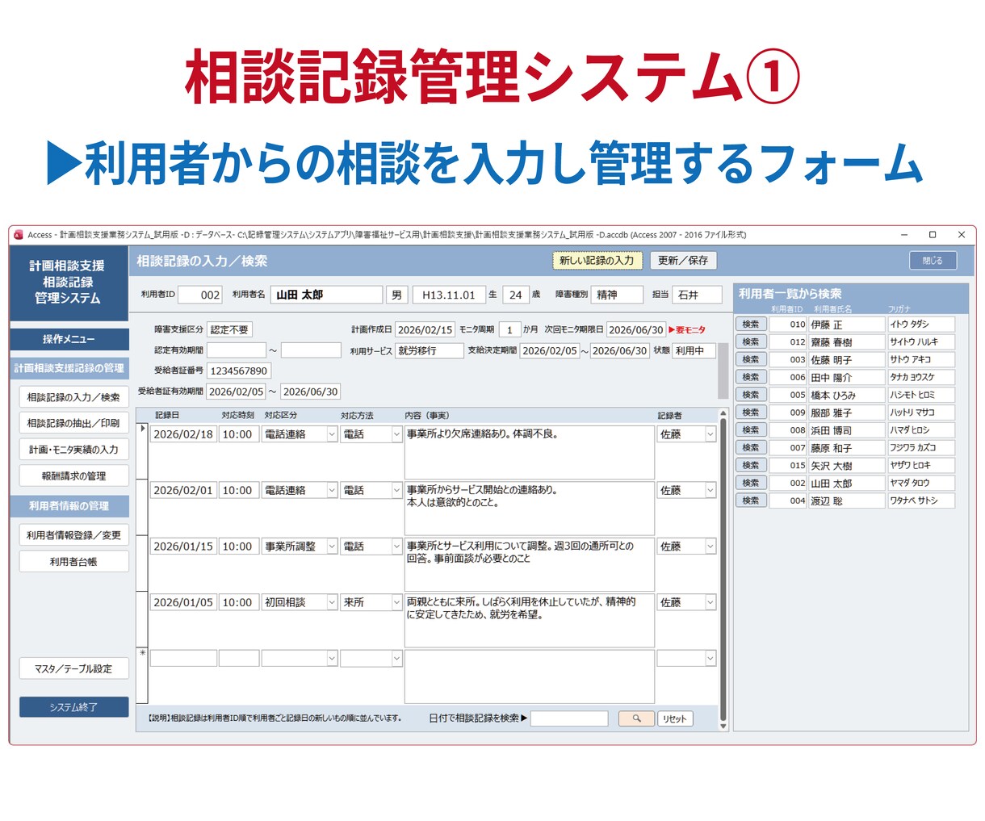Click 記録日 cell 2026/01/15
Screen dimensions: 985x821
(183, 547)
